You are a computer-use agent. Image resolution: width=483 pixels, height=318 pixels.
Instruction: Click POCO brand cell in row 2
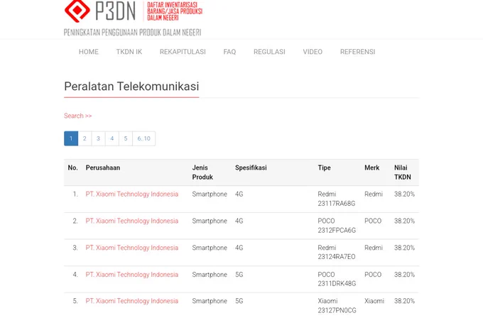pos(373,221)
